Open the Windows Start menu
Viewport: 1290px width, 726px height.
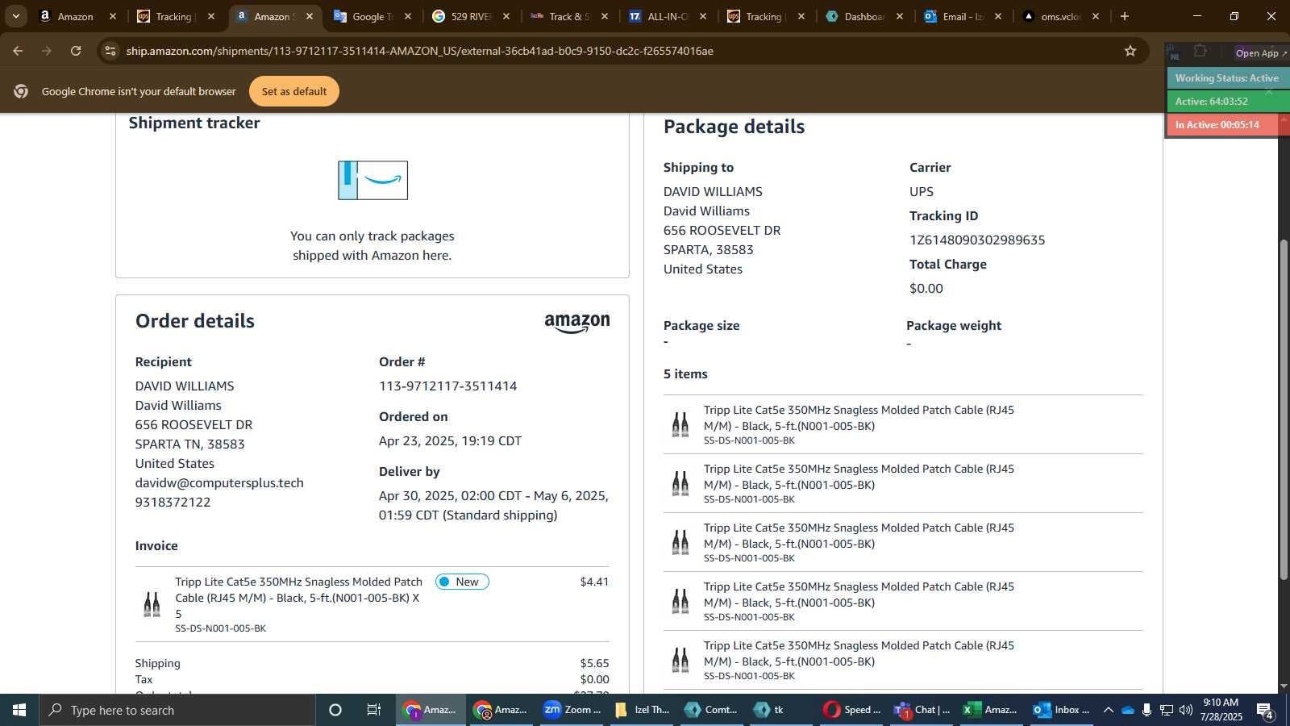coord(19,710)
